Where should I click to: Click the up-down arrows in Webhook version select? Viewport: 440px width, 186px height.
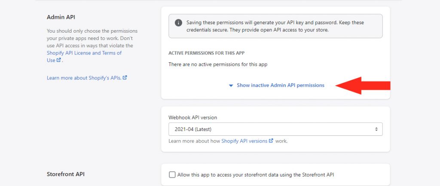point(376,129)
